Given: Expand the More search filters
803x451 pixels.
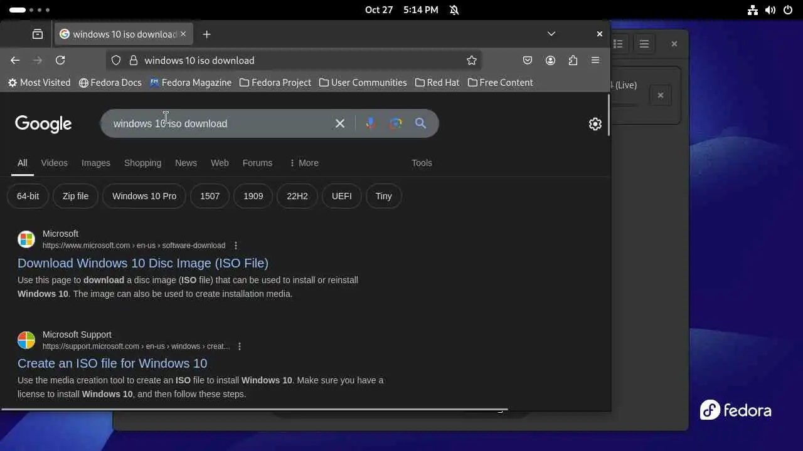Looking at the screenshot, I should (304, 163).
